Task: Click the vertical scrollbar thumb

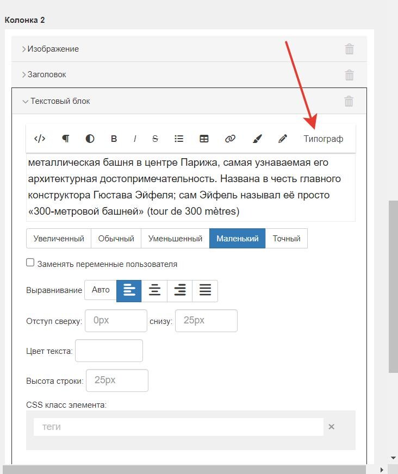Action: coord(393,286)
